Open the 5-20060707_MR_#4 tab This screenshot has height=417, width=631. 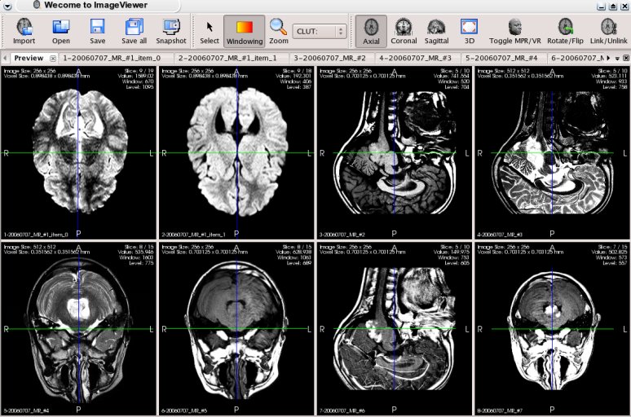tap(501, 59)
